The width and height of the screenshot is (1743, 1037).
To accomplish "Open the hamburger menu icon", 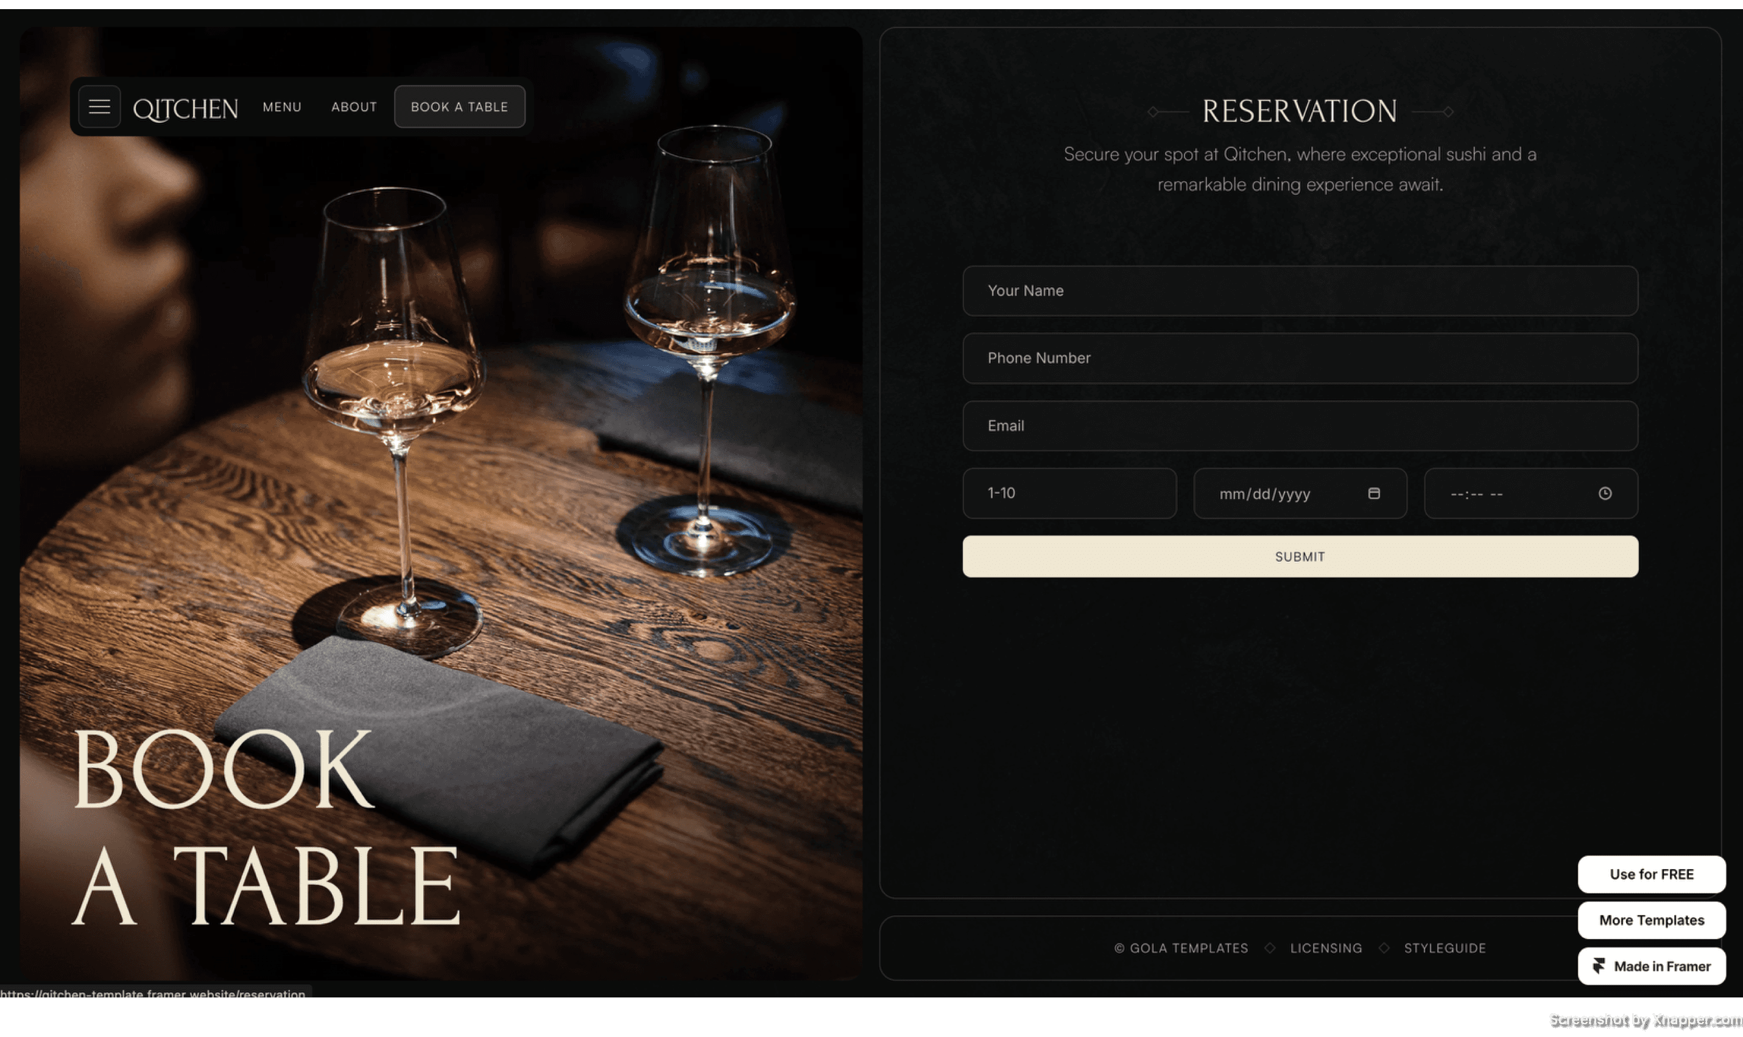I will (x=99, y=107).
